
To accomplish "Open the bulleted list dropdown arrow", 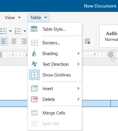I will click(x=10, y=31).
